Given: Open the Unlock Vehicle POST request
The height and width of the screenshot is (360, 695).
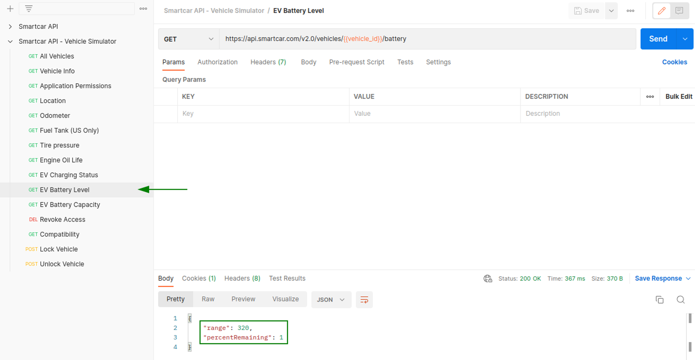Looking at the screenshot, I should [62, 264].
